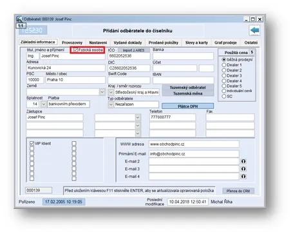Select Dealer 1 price option

[x=224, y=65]
